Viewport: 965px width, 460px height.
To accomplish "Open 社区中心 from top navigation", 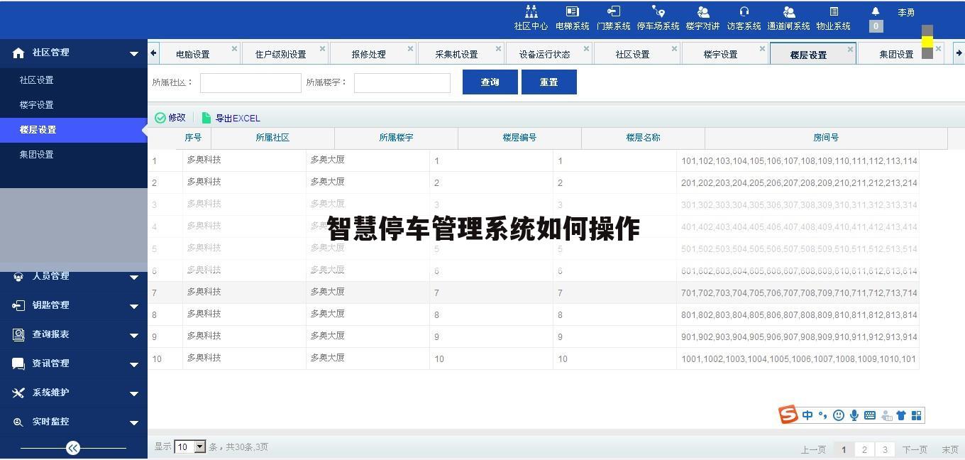I will (531, 18).
